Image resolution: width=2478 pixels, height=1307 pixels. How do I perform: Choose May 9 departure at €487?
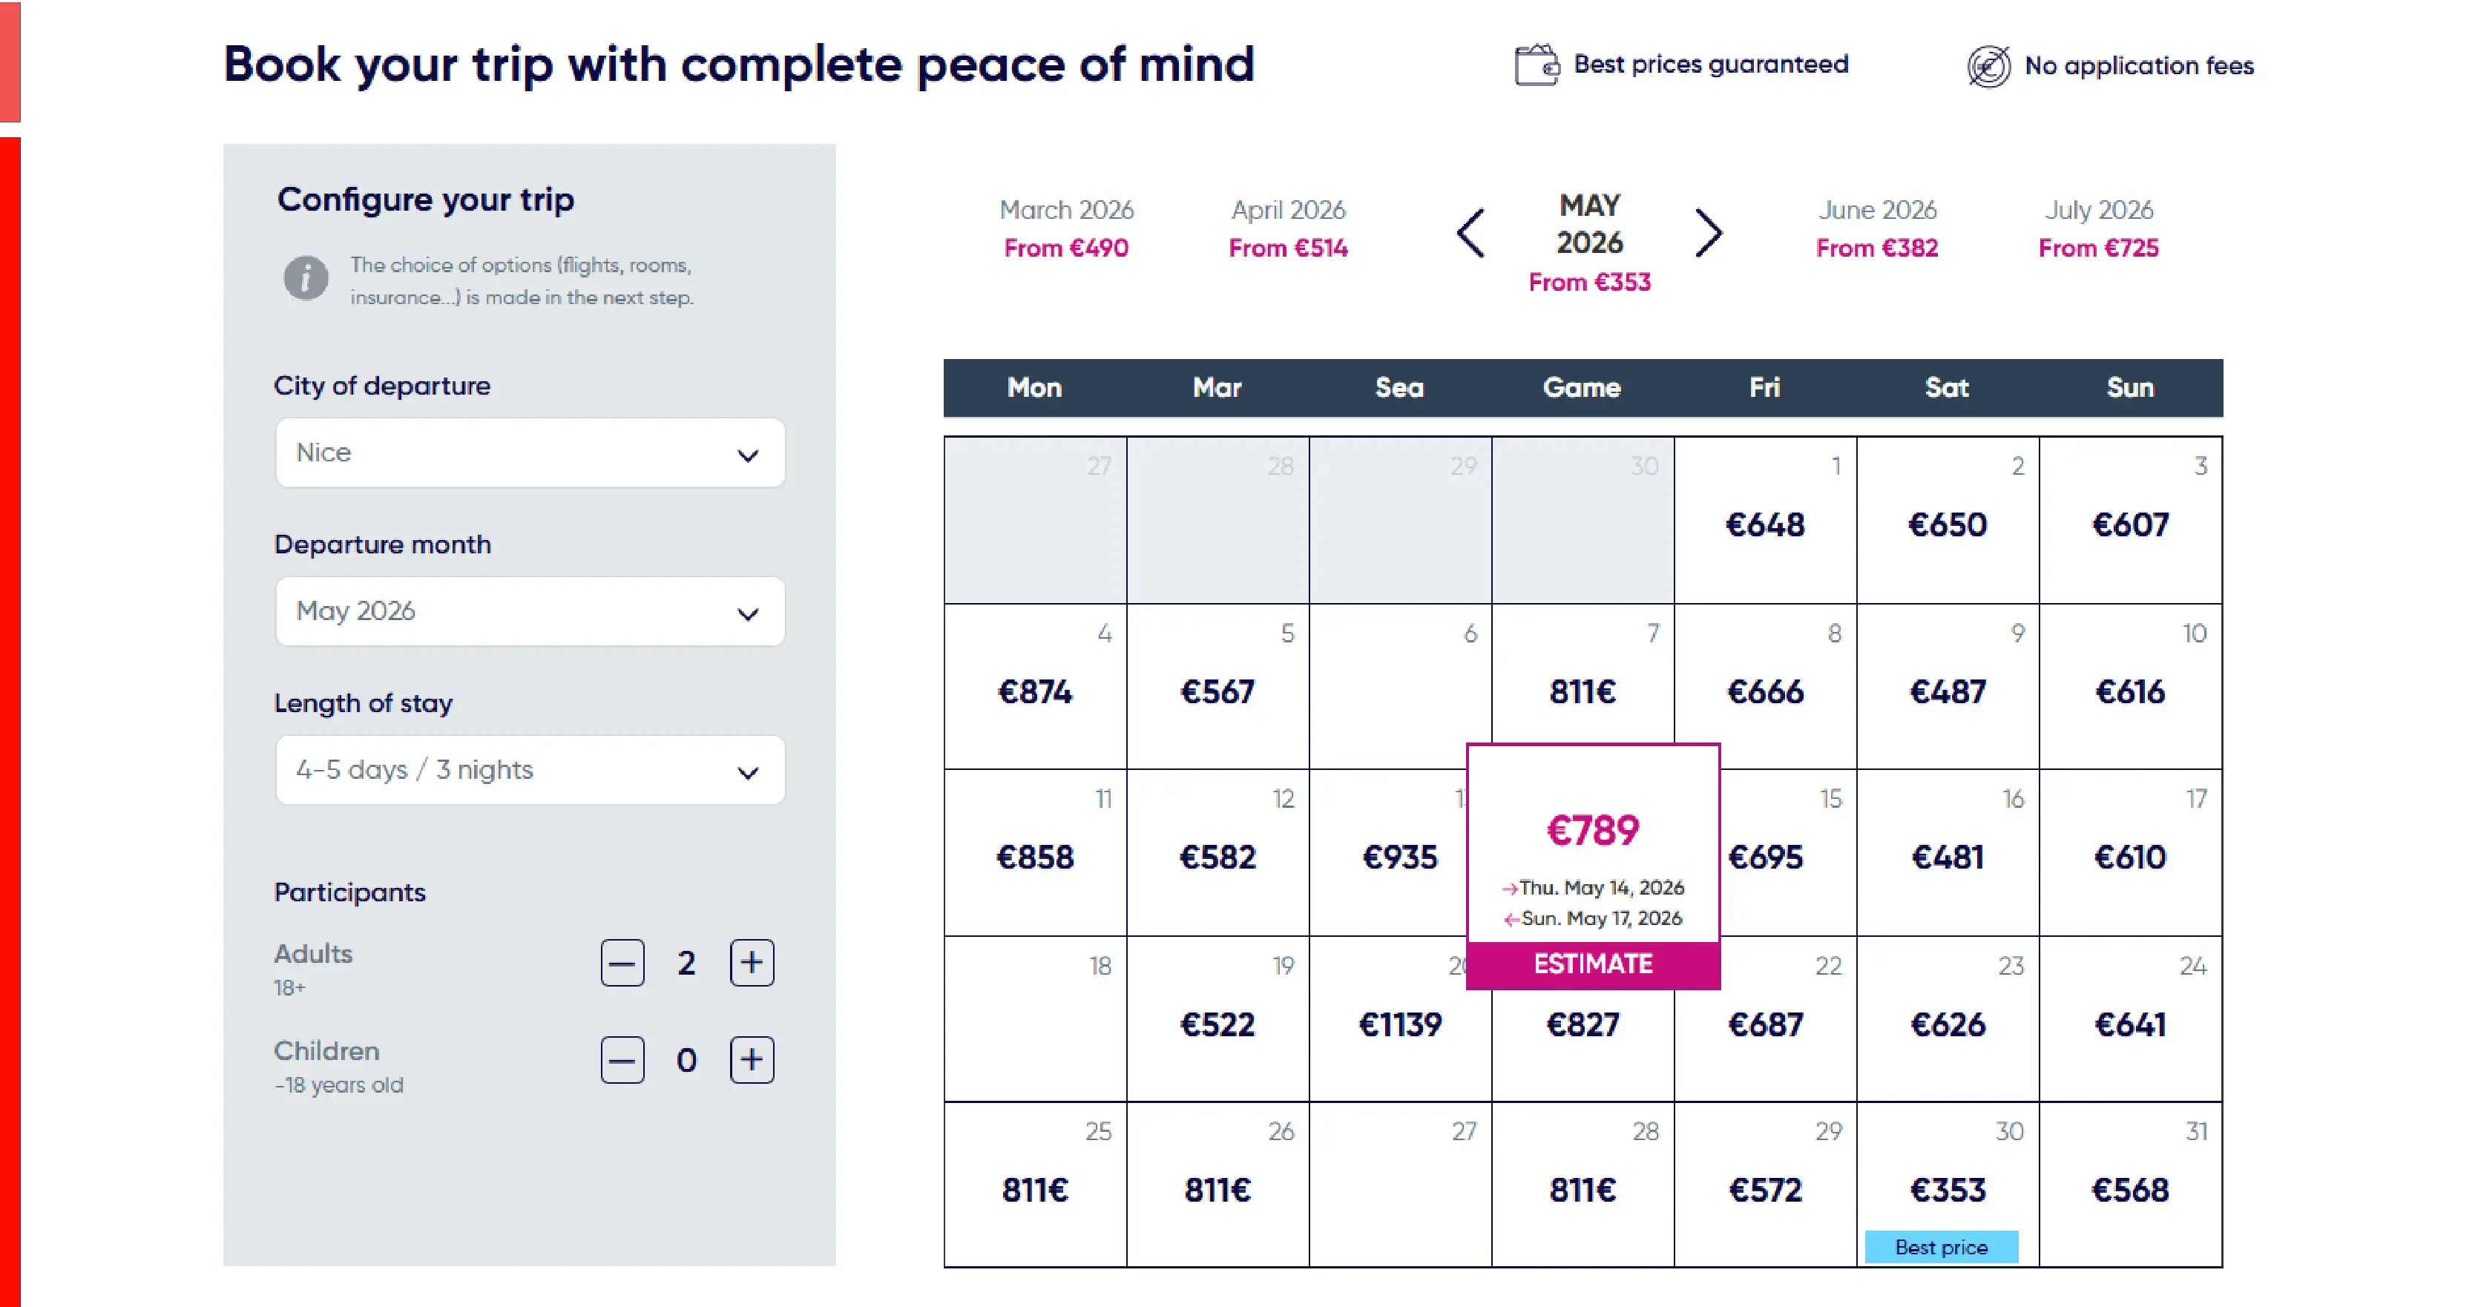coord(1947,691)
